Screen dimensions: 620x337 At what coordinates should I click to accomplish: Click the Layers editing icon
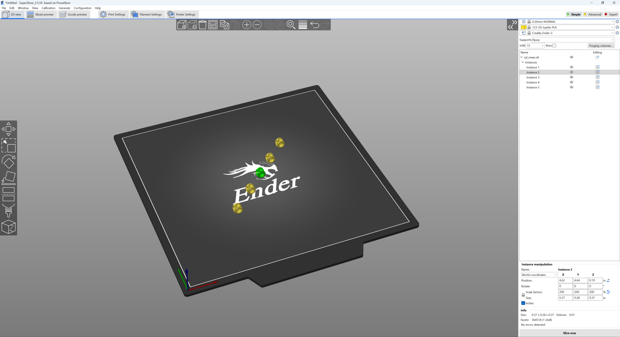coord(303,25)
